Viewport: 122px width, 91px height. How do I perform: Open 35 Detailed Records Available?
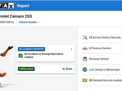[x=105, y=80]
